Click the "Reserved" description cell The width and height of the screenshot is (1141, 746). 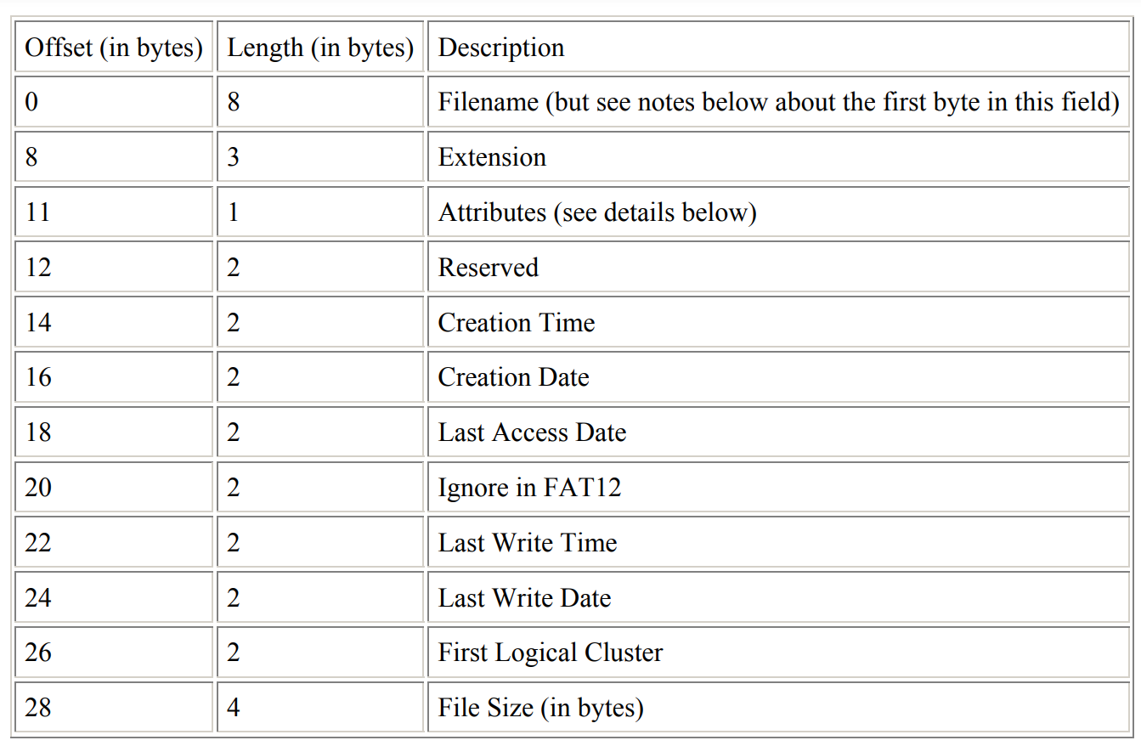(x=489, y=267)
